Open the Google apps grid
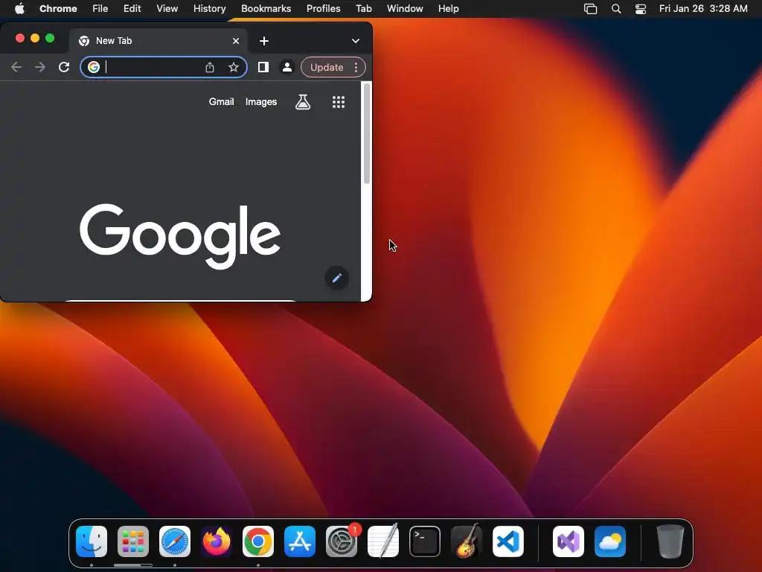This screenshot has width=762, height=572. tap(339, 102)
